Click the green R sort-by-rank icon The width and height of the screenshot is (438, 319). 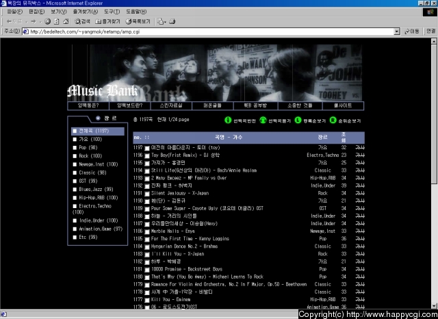click(333, 120)
